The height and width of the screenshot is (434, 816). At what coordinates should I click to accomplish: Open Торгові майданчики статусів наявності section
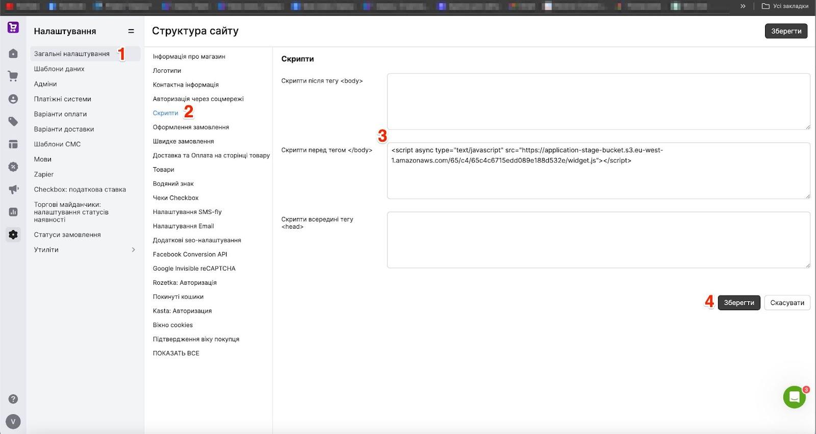[71, 212]
